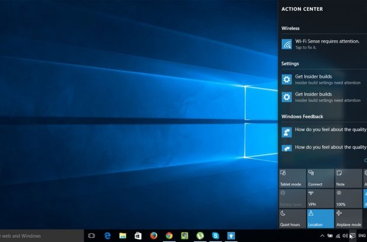Open File Explorer from the taskbar
This screenshot has width=367, height=242.
pyautogui.click(x=123, y=236)
